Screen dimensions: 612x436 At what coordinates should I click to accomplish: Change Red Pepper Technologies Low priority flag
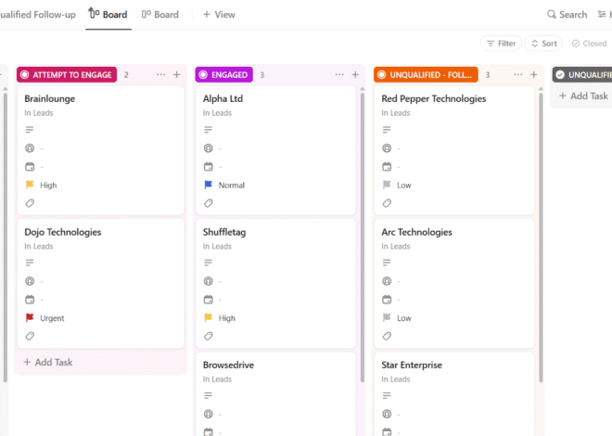[387, 185]
